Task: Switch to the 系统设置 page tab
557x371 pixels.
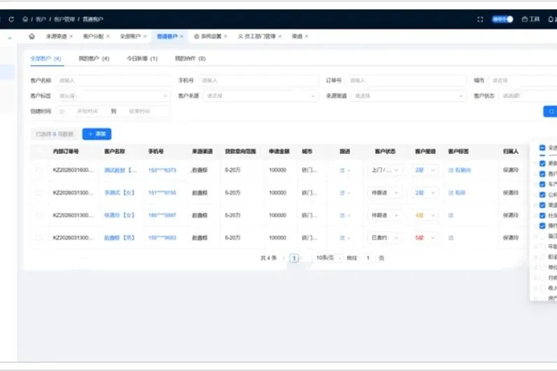Action: [x=208, y=36]
